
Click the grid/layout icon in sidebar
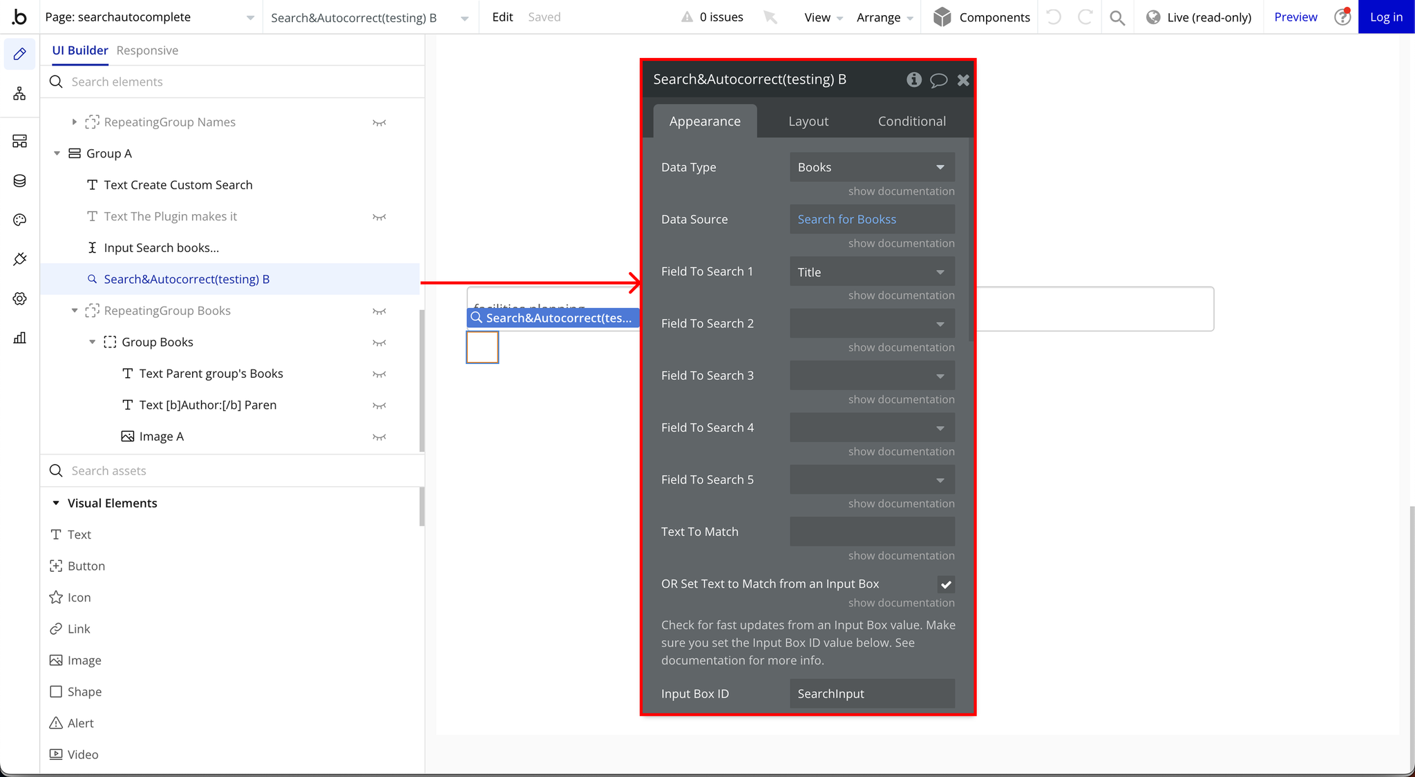click(19, 142)
